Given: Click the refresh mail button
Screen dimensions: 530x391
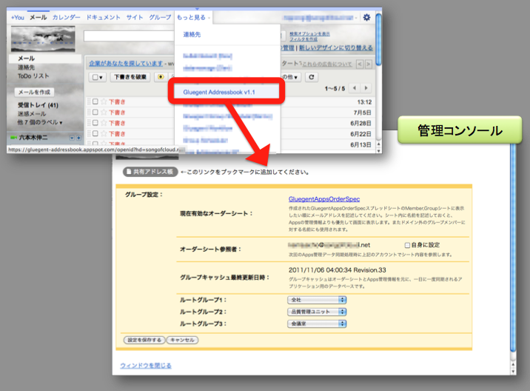Looking at the screenshot, I should [312, 76].
